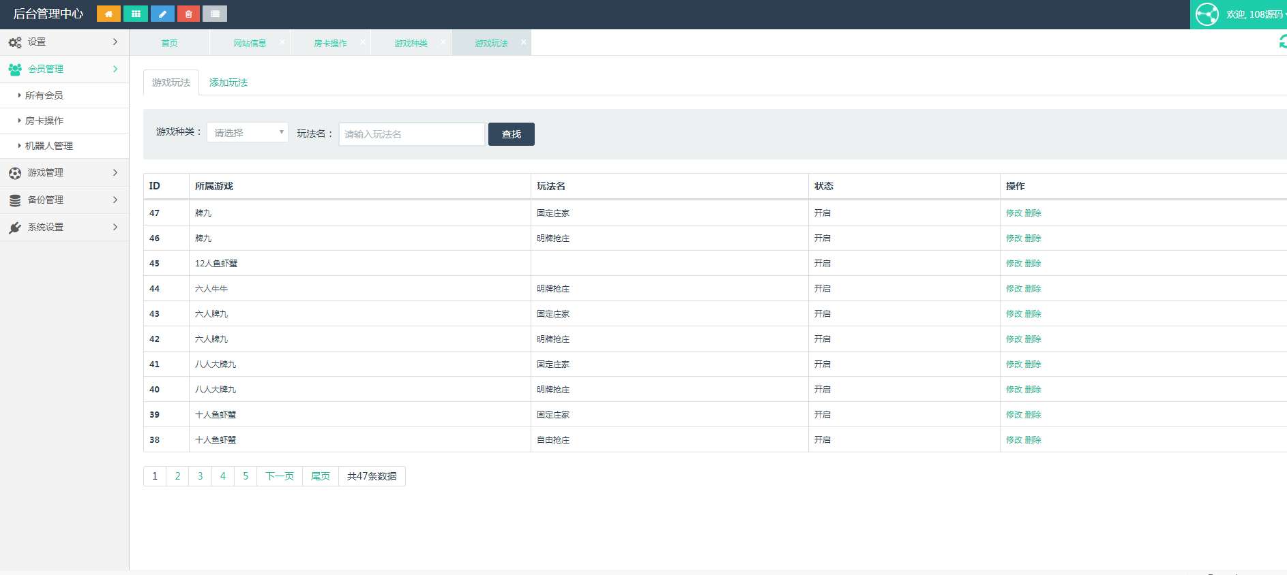
Task: Click the red trash icon button
Action: [x=188, y=14]
